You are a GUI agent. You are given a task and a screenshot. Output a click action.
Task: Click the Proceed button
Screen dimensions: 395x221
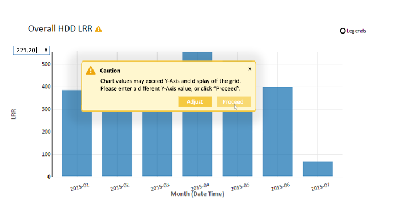coord(234,102)
